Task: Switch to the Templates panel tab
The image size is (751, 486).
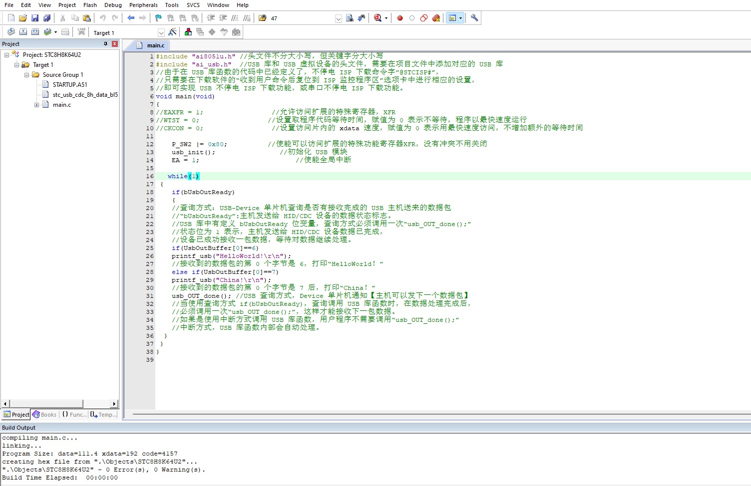Action: pos(104,415)
